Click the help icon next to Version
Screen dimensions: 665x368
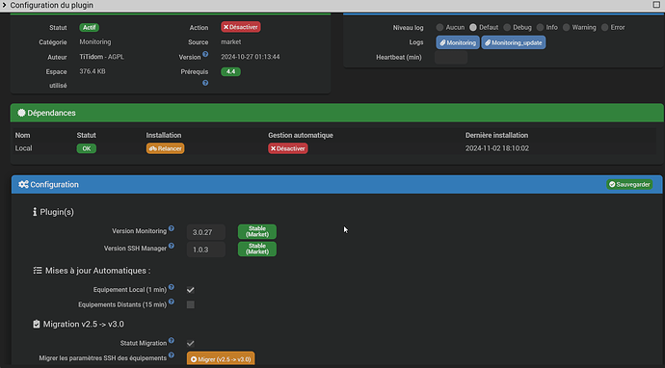click(205, 54)
